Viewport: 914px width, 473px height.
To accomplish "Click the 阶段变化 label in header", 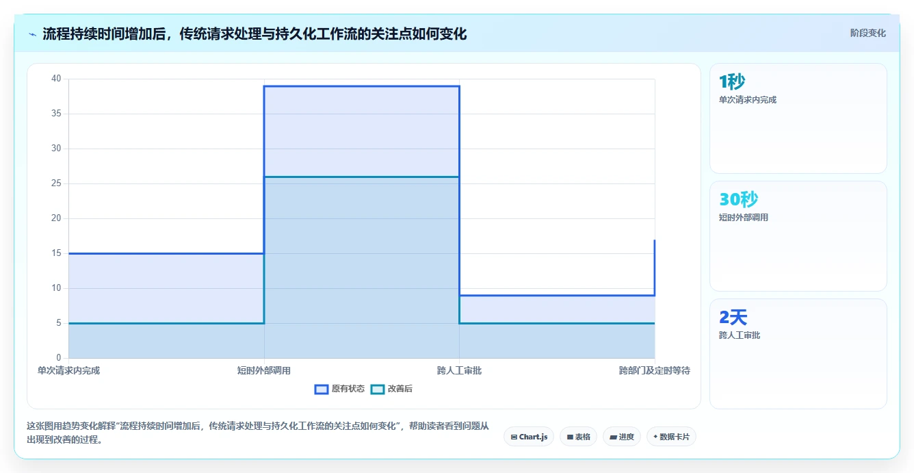I will (x=867, y=33).
